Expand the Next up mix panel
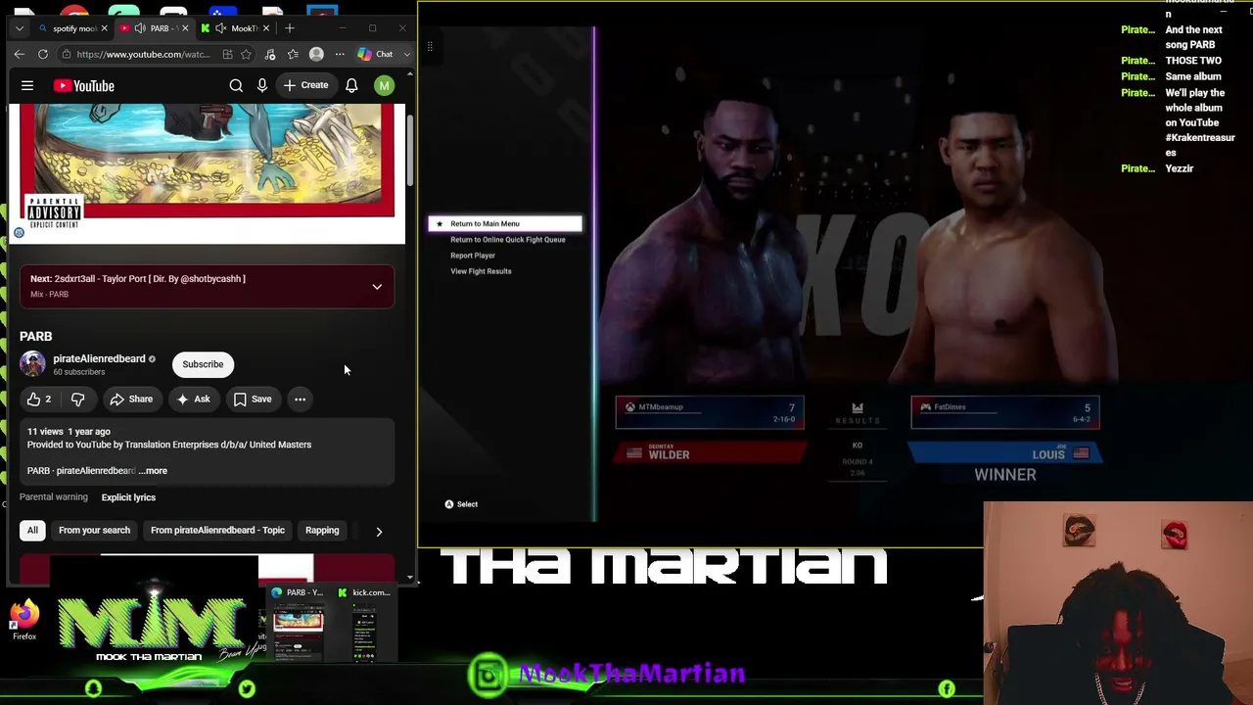The width and height of the screenshot is (1253, 705). [x=377, y=287]
